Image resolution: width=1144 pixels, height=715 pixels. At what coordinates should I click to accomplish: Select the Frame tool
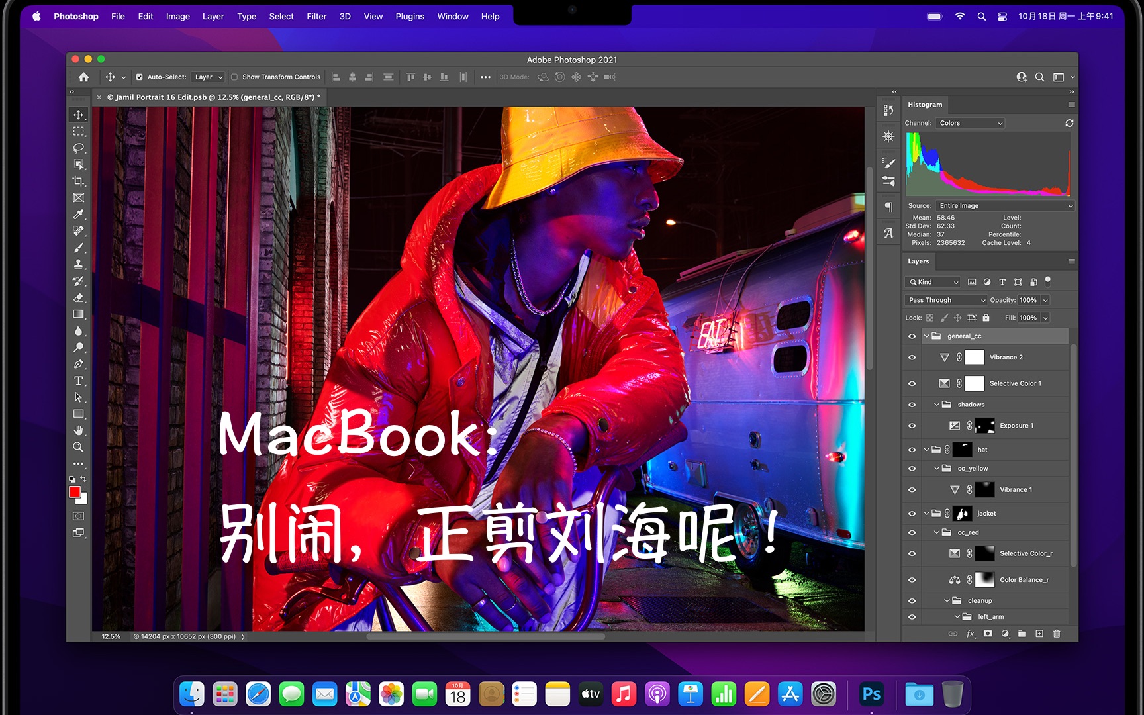tap(78, 197)
